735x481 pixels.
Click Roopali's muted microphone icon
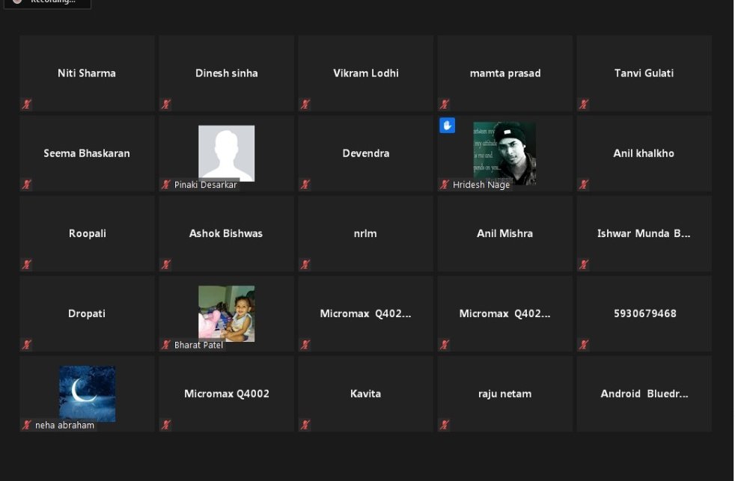[x=27, y=264]
